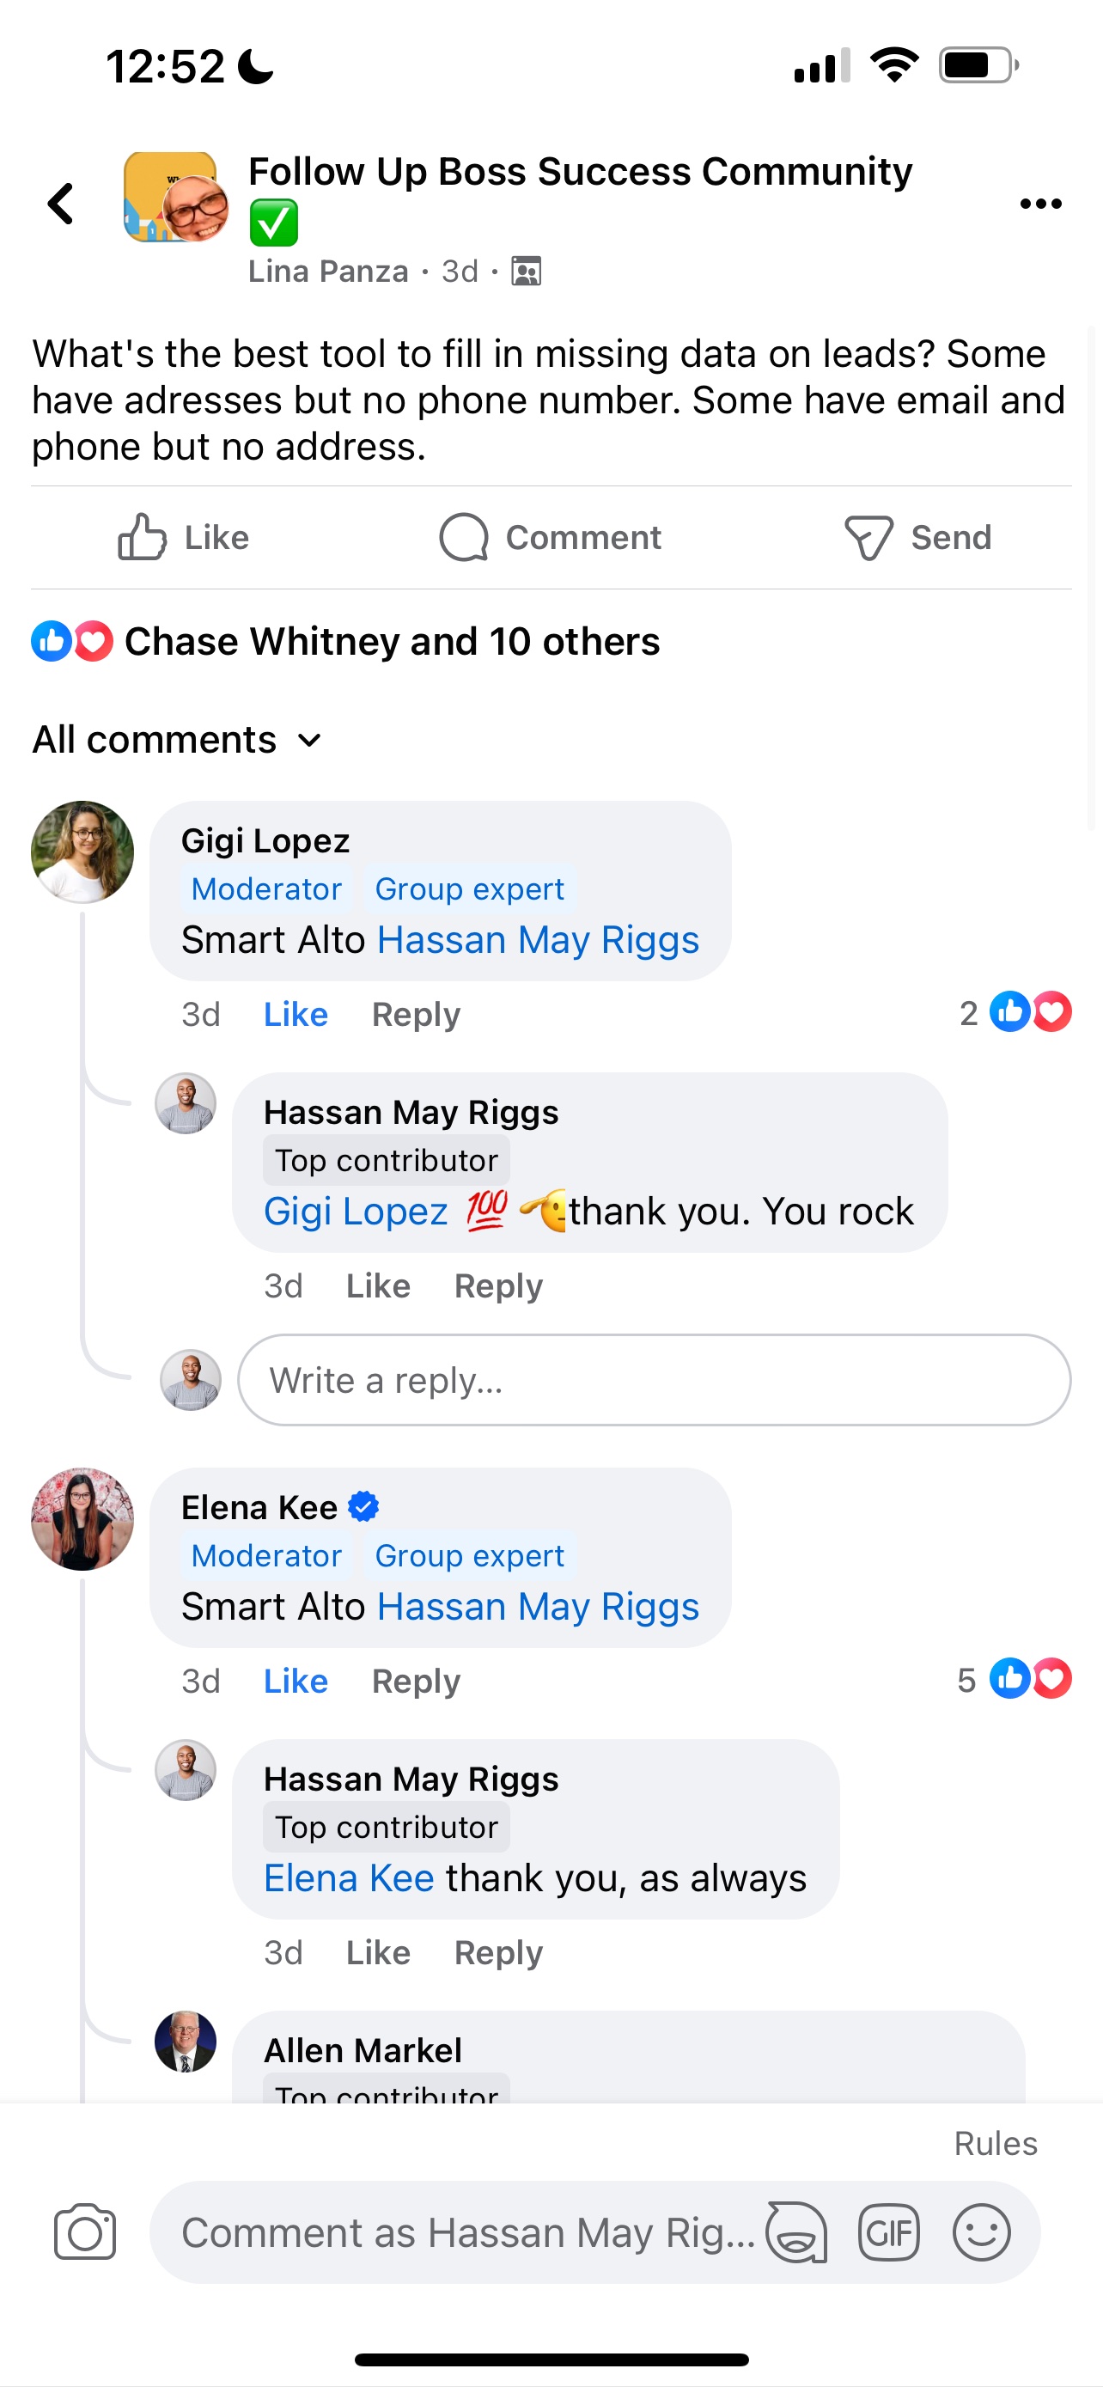Toggle Like on Gigi Lopez's comment
Image resolution: width=1103 pixels, height=2387 pixels.
click(x=296, y=1015)
